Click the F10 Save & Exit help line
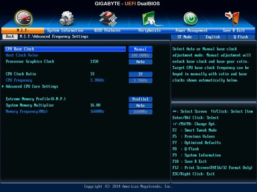Screen dimensions: 257x192 click(x=190, y=162)
